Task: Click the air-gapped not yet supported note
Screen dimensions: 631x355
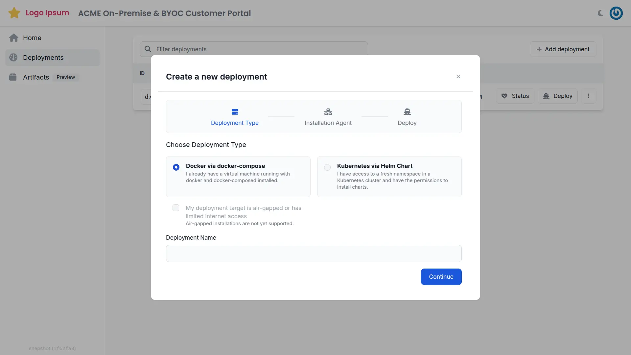Action: click(x=240, y=224)
